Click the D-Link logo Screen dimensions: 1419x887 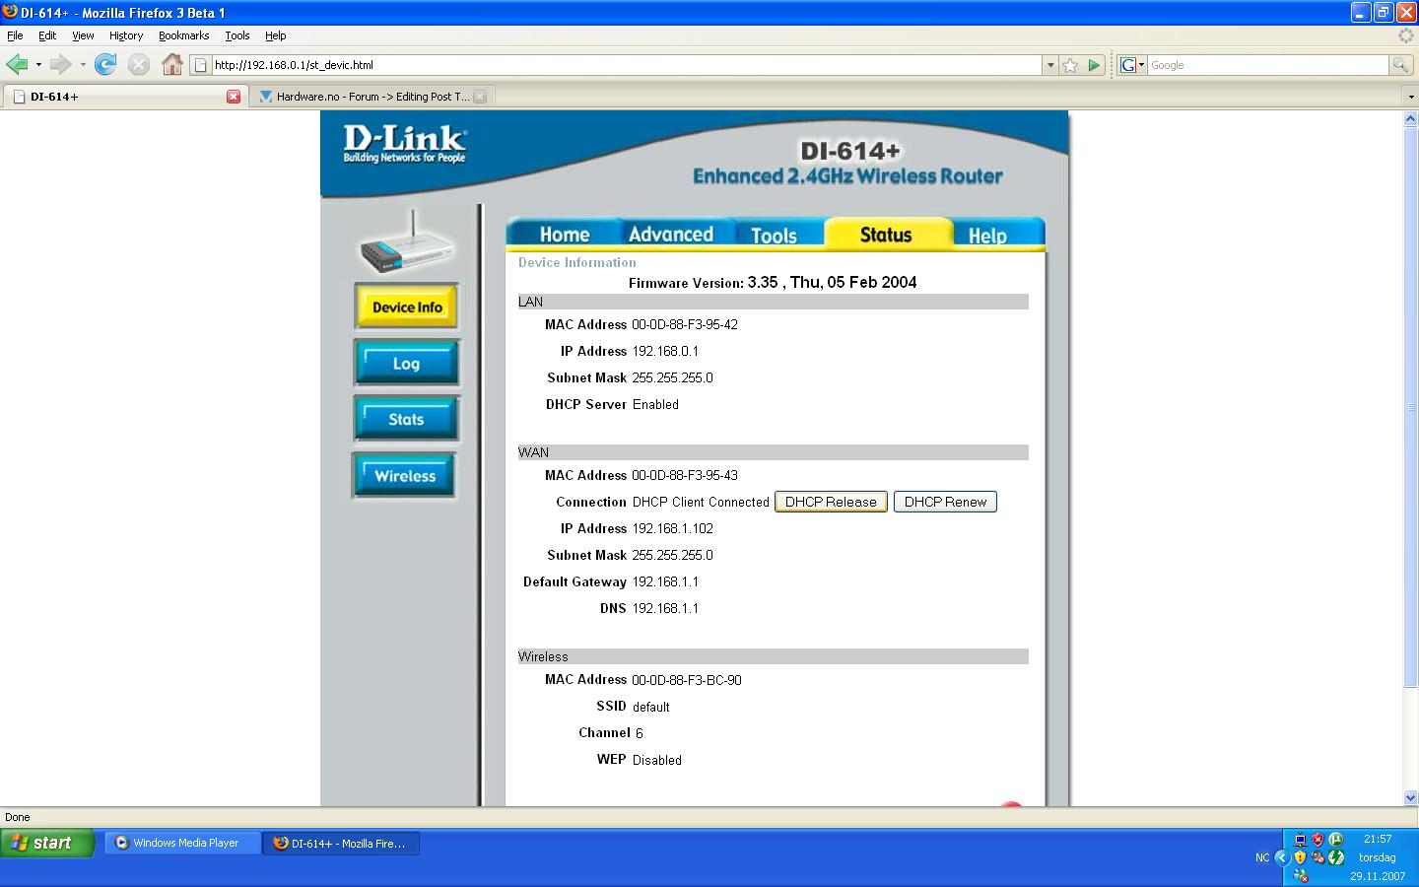pyautogui.click(x=404, y=144)
